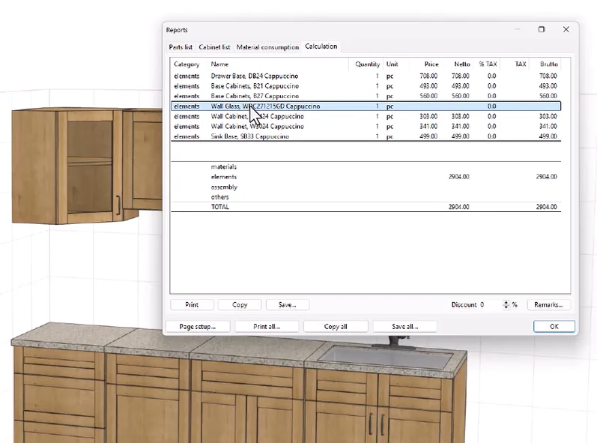The image size is (597, 443).
Task: Select the Brutto column header
Action: (x=548, y=64)
